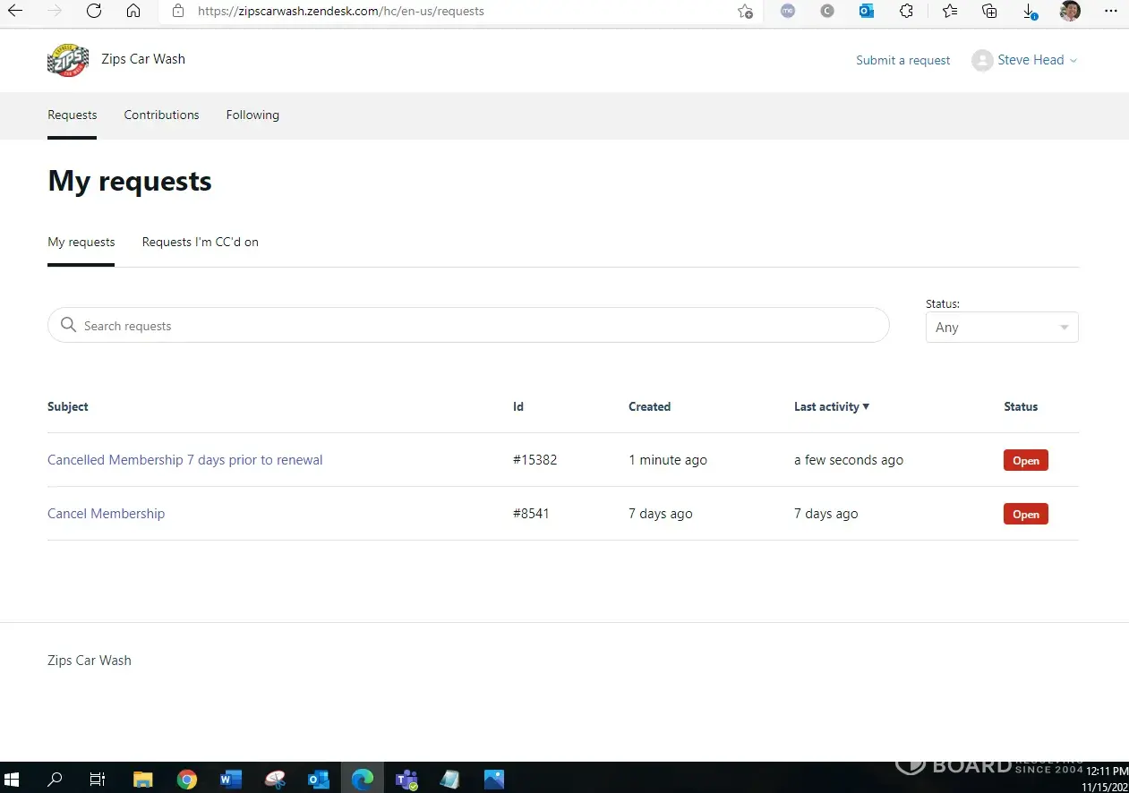Open the browser downloads panel
Screen dimensions: 1129x793
(x=1030, y=12)
